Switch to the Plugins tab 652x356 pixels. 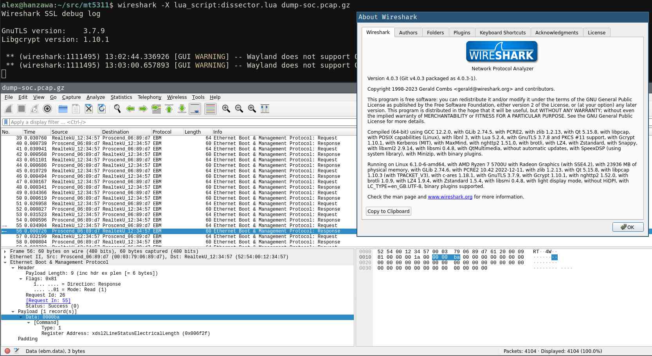[x=462, y=33]
